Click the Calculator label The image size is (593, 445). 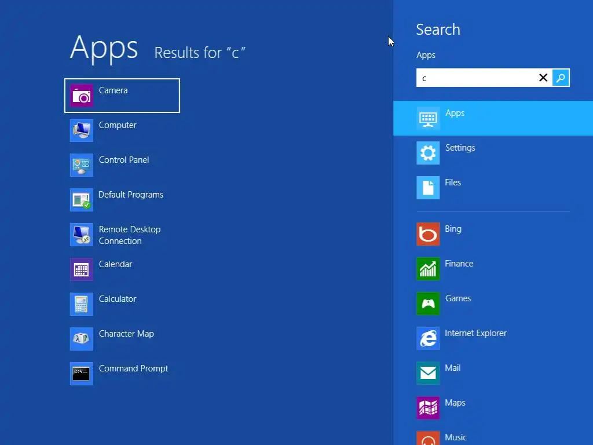(x=118, y=299)
